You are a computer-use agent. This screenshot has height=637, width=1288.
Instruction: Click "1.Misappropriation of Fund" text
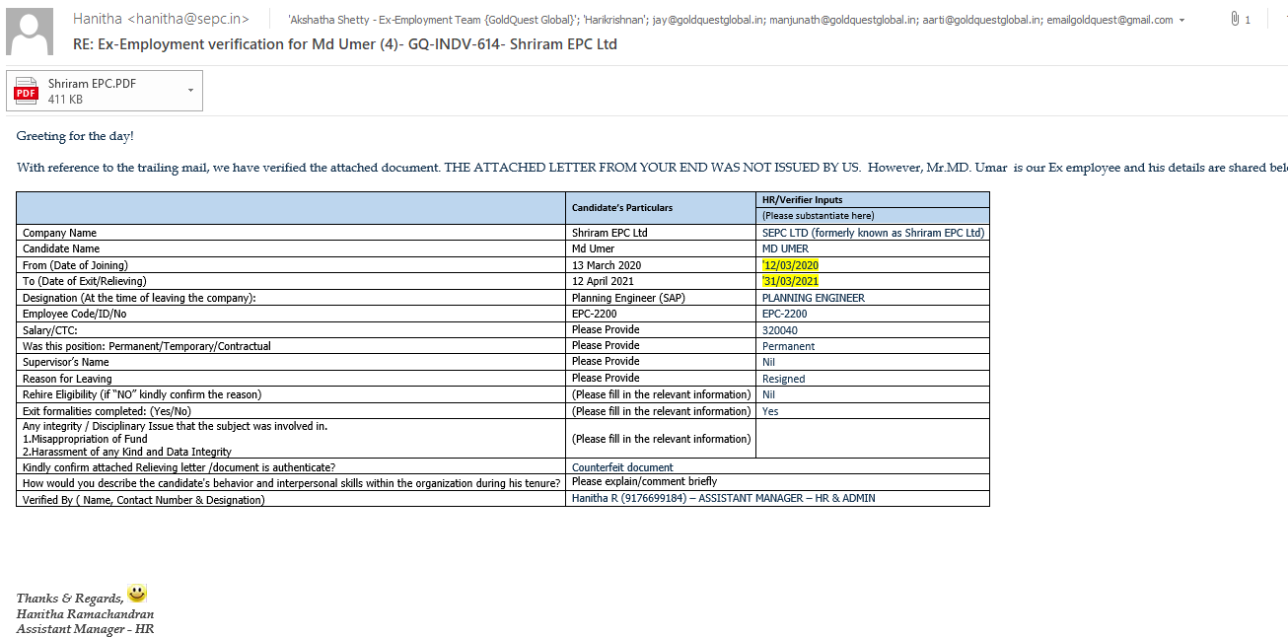point(85,439)
